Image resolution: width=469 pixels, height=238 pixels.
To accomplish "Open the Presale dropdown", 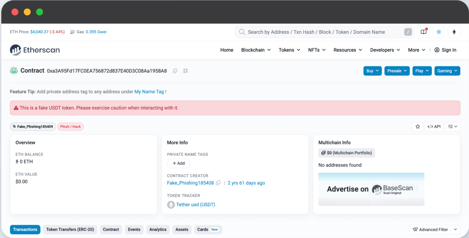I will coord(397,71).
